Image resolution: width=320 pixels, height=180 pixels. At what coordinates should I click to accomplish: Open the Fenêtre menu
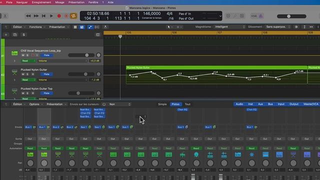point(93,2)
